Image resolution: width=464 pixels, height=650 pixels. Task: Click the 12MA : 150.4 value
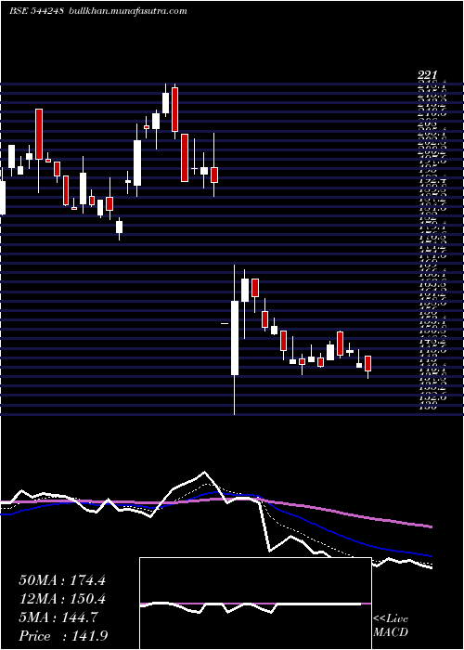[62, 599]
